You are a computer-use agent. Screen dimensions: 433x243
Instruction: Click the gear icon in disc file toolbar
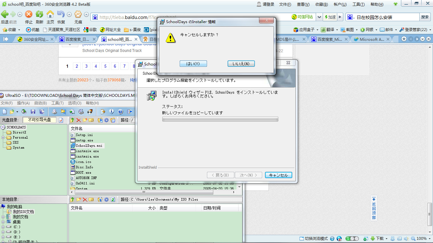point(107,120)
